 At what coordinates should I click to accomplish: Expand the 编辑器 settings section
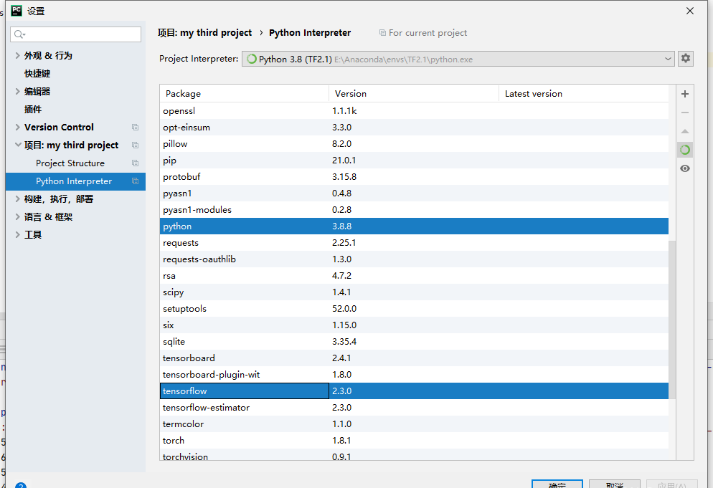(18, 91)
